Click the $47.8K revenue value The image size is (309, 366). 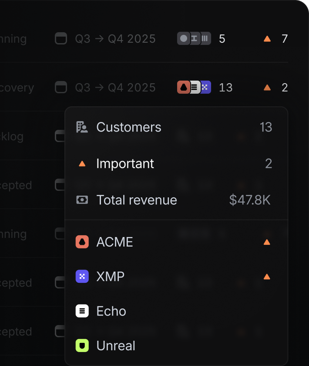[249, 200]
